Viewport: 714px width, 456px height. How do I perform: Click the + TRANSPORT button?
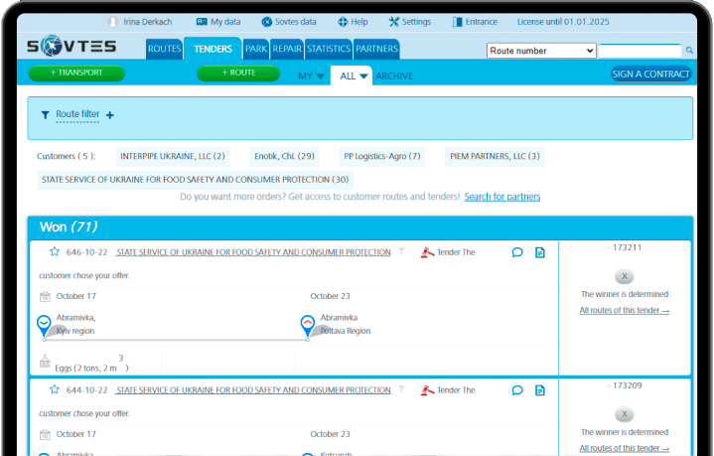click(76, 73)
